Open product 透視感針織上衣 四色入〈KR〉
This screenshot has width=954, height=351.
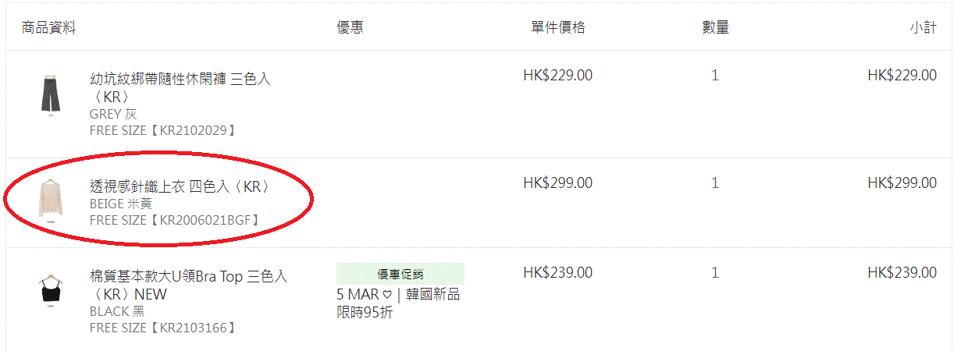click(181, 187)
